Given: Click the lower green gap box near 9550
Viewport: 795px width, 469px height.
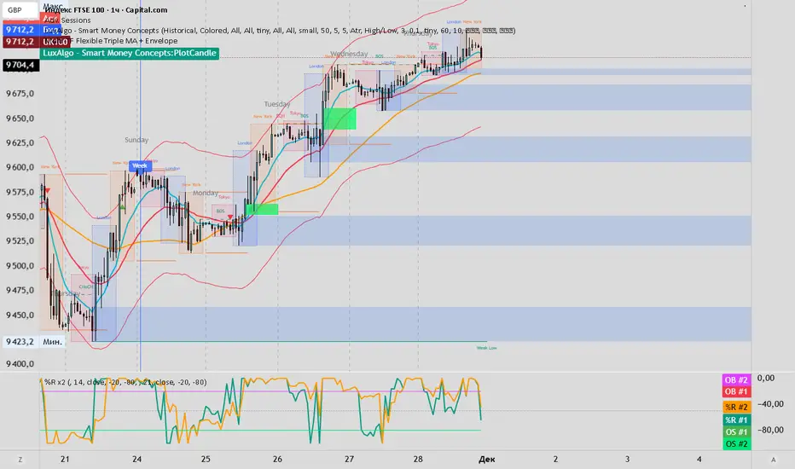Looking at the screenshot, I should [262, 209].
